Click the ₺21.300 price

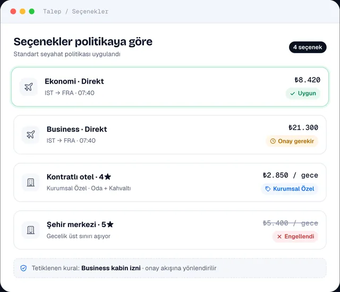pos(303,128)
